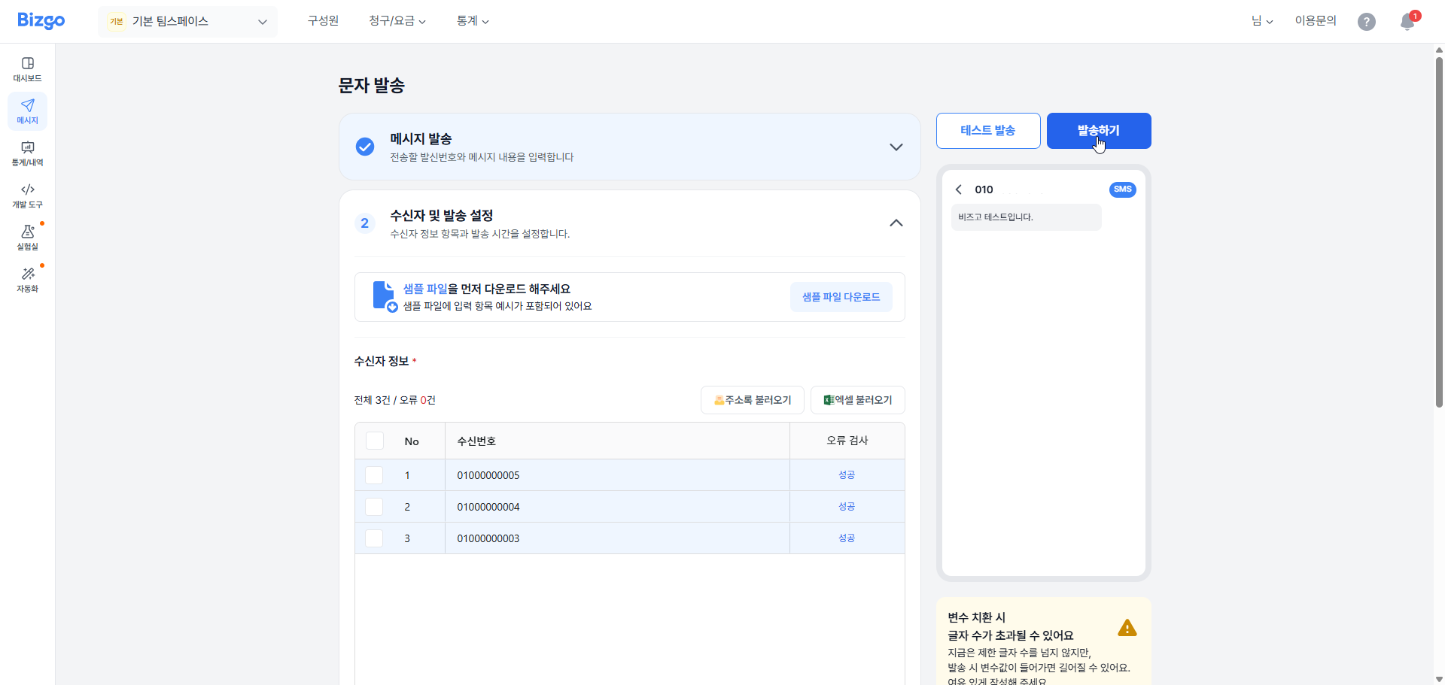Open the 자동화 sidebar panel
This screenshot has width=1445, height=685.
pos(27,279)
